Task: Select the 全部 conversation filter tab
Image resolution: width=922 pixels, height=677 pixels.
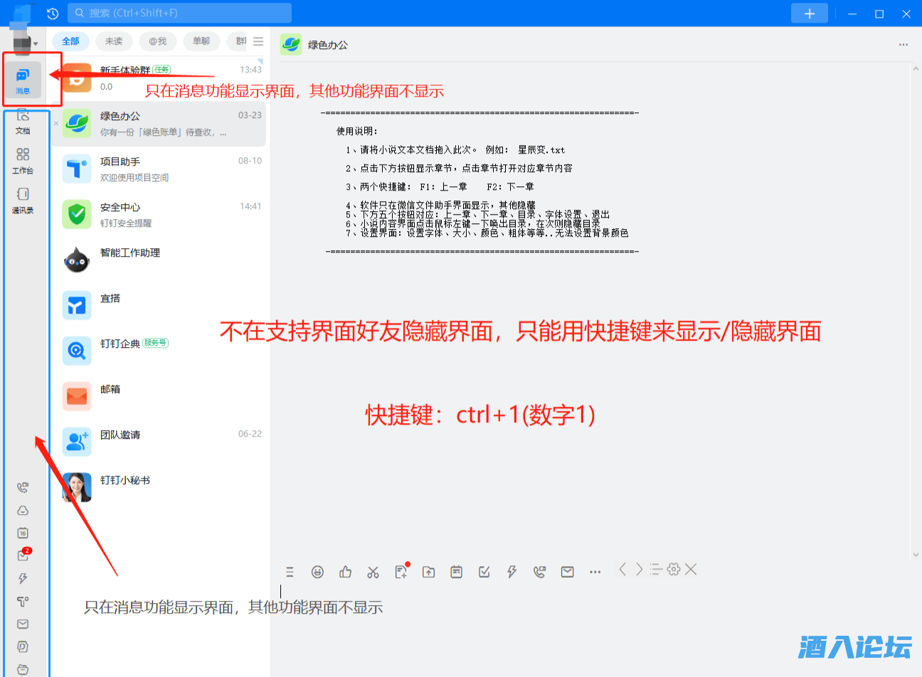Action: click(70, 41)
